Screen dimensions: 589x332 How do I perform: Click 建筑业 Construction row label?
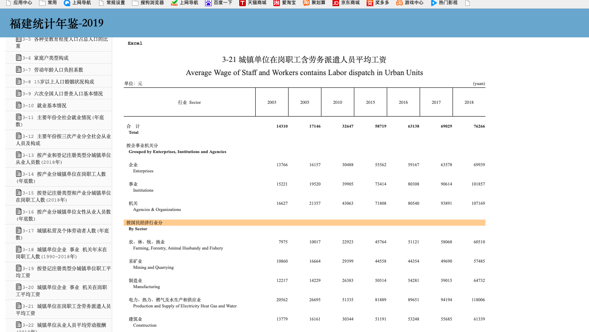coord(143,322)
